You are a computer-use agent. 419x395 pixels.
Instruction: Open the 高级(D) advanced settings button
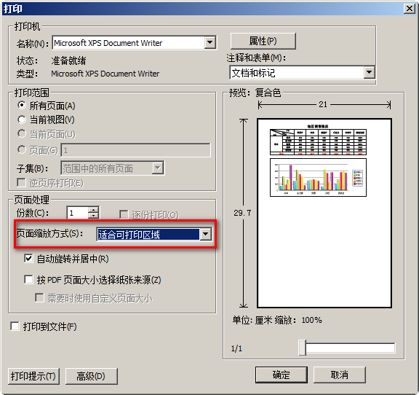click(x=91, y=376)
